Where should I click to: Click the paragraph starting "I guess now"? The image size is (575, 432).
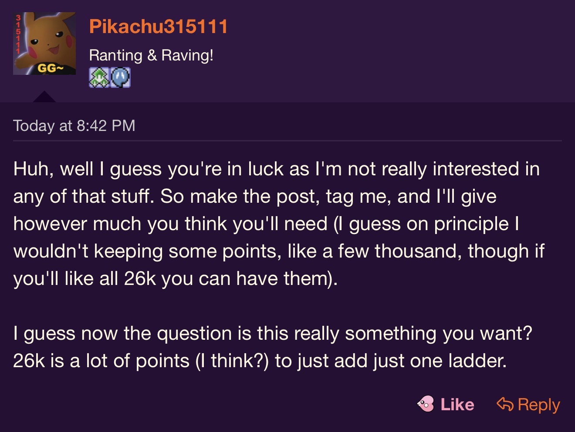click(272, 347)
